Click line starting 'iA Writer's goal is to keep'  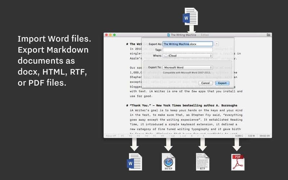(x=186, y=110)
